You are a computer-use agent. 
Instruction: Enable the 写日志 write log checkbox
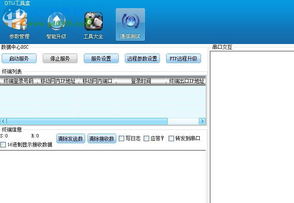[x=122, y=139]
